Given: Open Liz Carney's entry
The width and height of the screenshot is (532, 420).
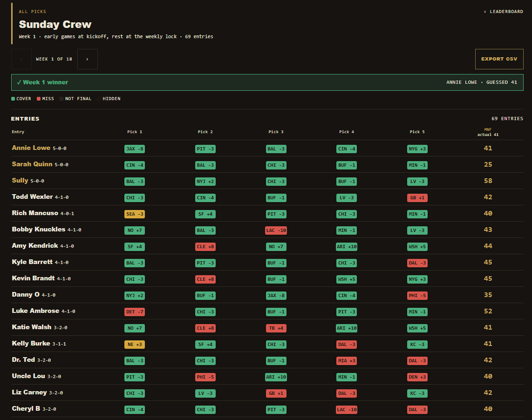Looking at the screenshot, I should point(29,392).
